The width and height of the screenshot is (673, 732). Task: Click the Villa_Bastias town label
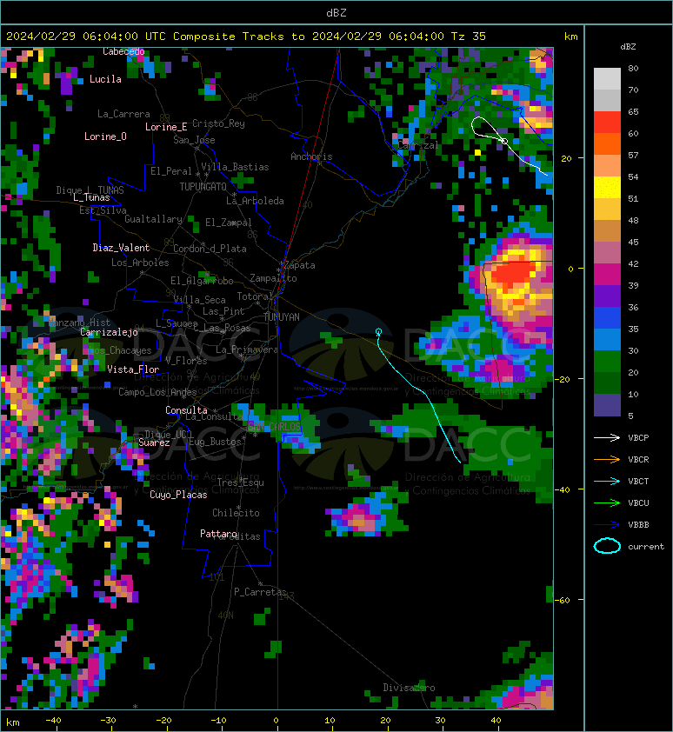click(x=236, y=167)
